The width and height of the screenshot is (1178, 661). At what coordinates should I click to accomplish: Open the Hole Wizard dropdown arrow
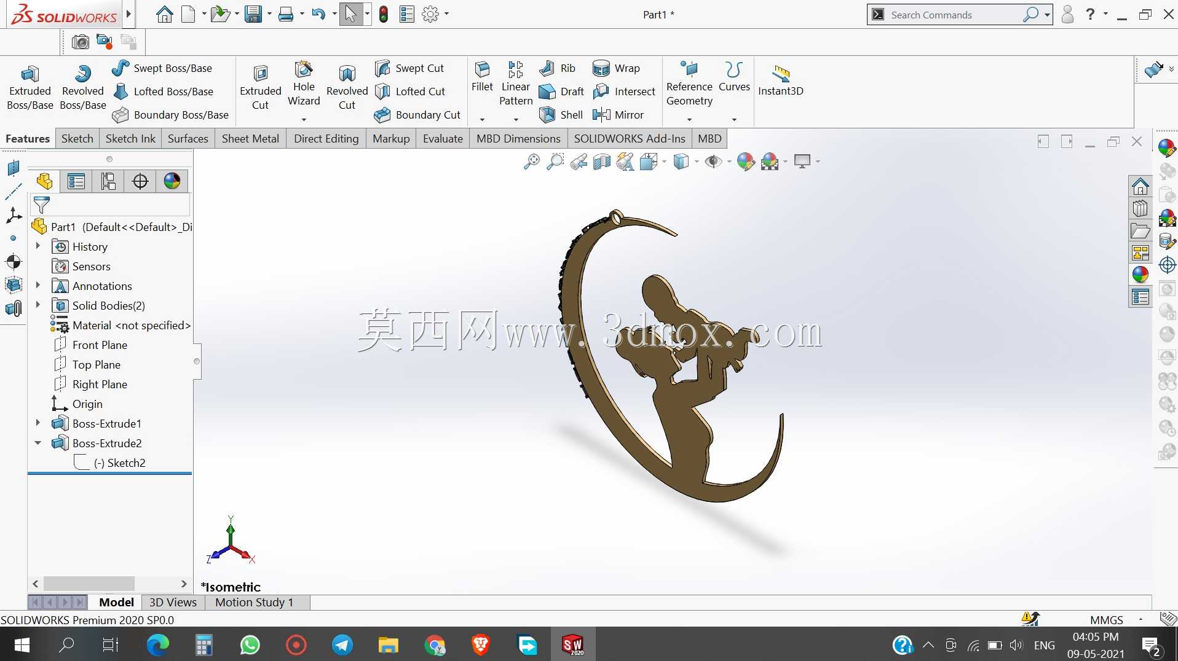pyautogui.click(x=304, y=120)
